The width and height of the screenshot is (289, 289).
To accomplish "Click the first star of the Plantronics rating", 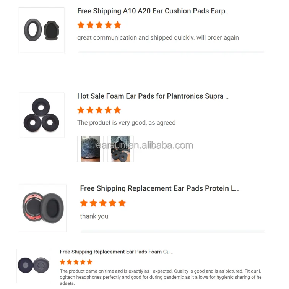I will pyautogui.click(x=81, y=110).
